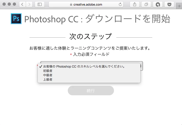The width and height of the screenshot is (182, 125).
Task: Go back using Safari back arrow
Action: (22, 4)
